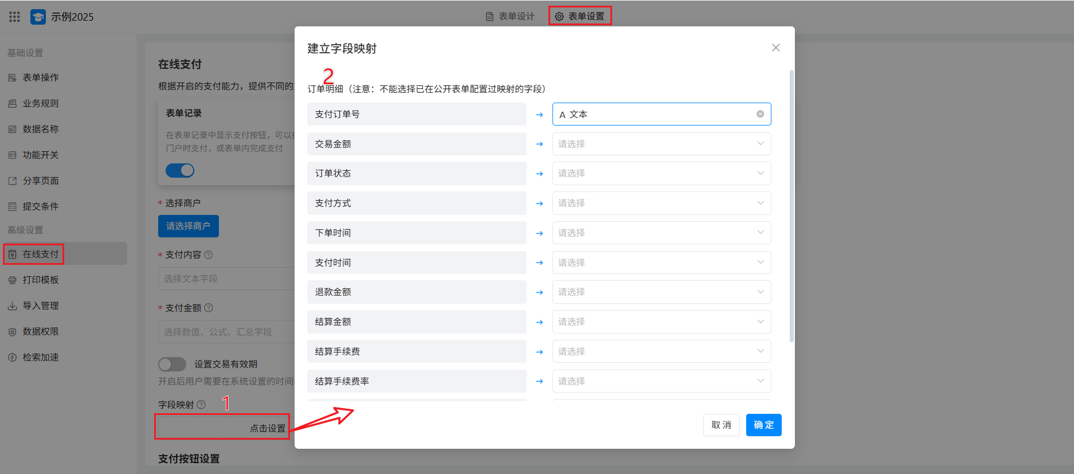Viewport: 1074px width, 474px height.
Task: Click the help icon next to 支付金额
Action: (x=209, y=308)
